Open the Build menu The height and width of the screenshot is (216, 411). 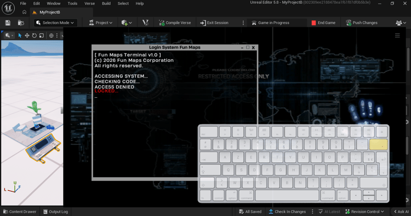106,3
